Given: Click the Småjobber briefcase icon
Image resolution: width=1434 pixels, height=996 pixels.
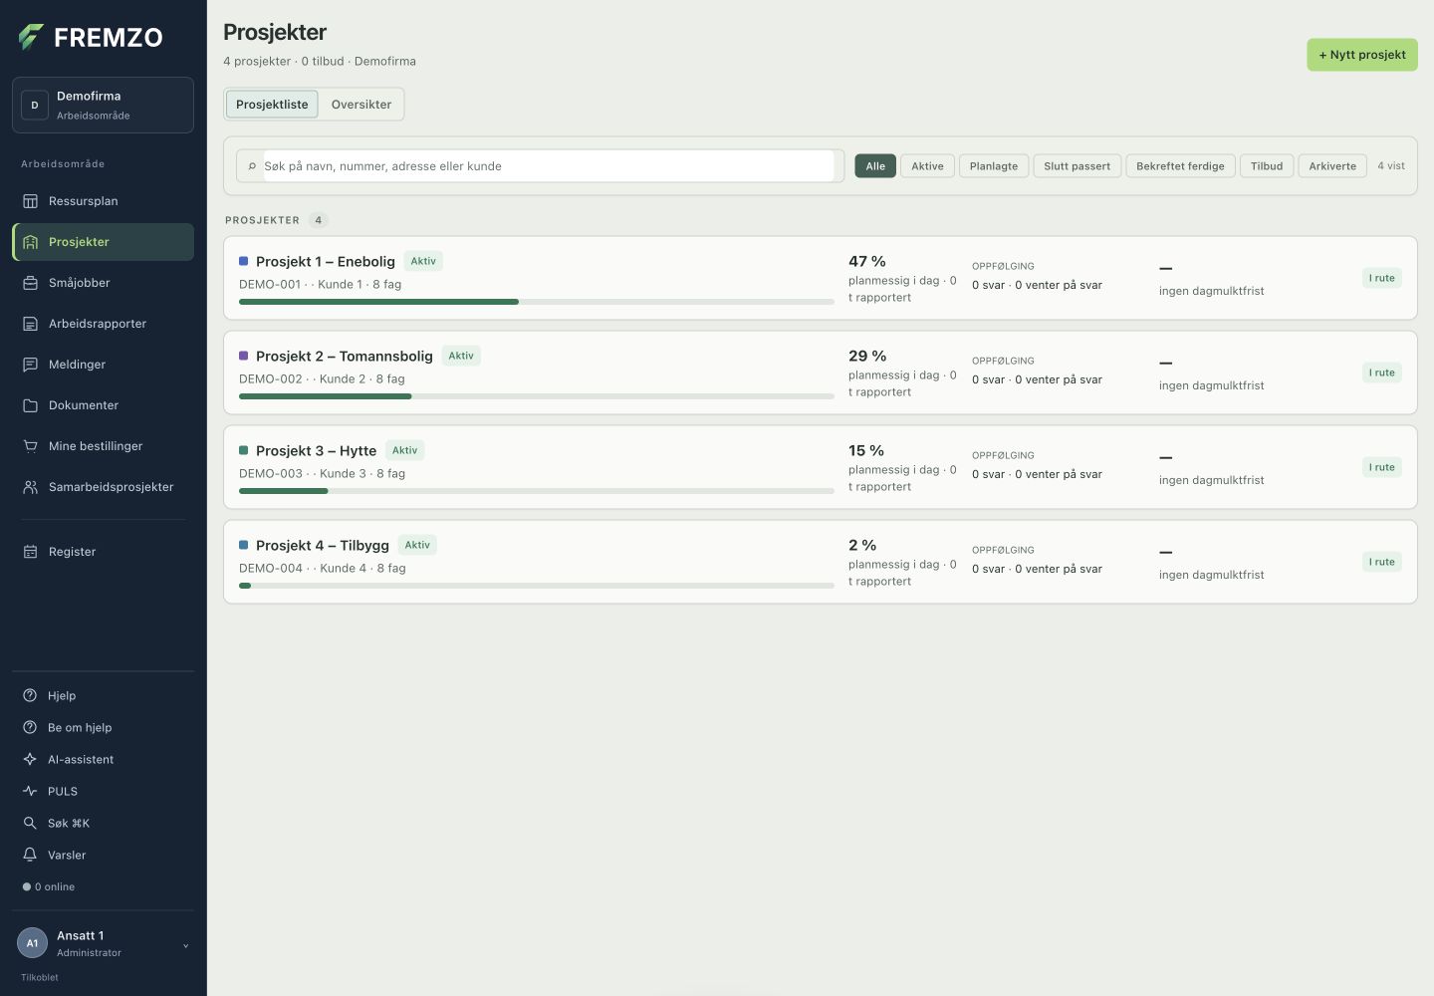Looking at the screenshot, I should click(x=30, y=283).
